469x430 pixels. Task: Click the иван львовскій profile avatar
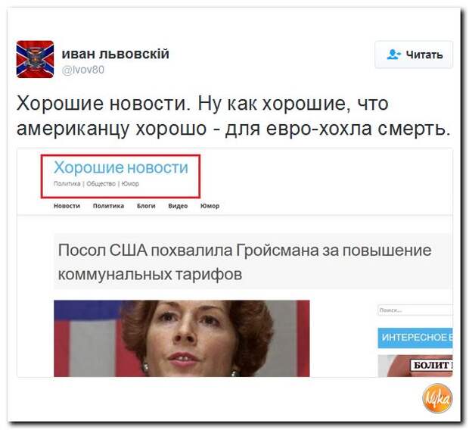[x=35, y=59]
